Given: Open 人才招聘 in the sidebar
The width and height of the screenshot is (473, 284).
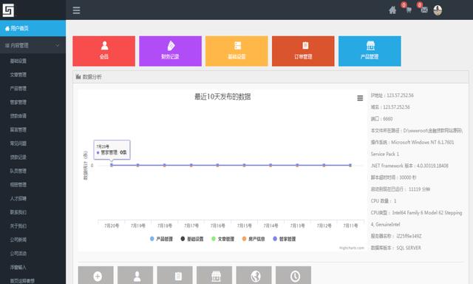Looking at the screenshot, I should click(18, 199).
